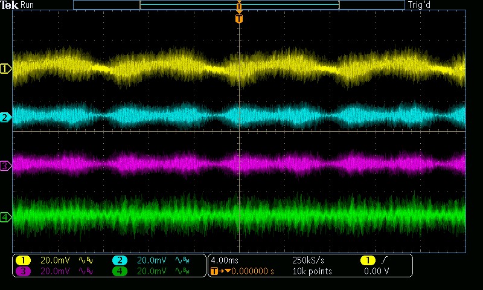Click channel 4 badge in readout bar

tap(120, 271)
